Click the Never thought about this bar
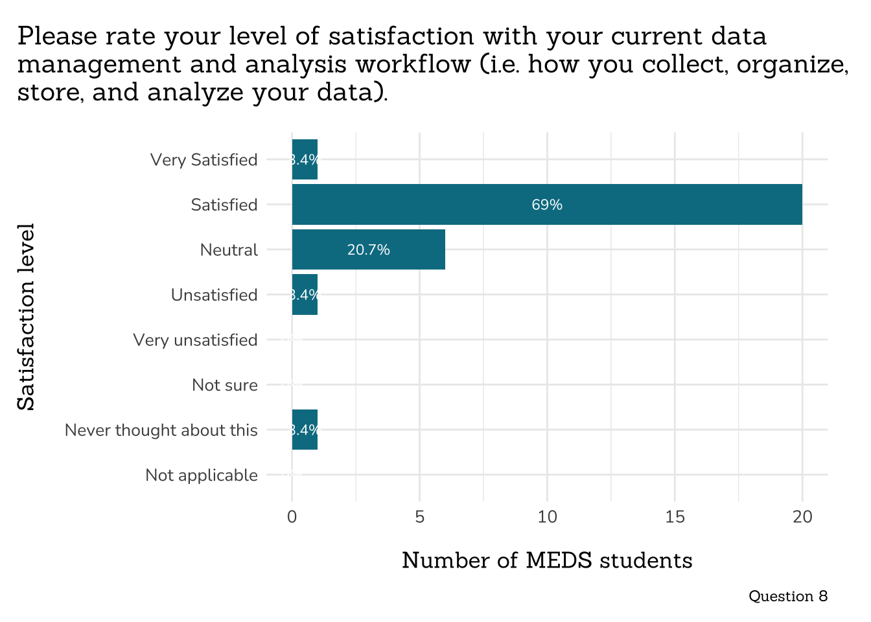871x622 pixels. [305, 430]
